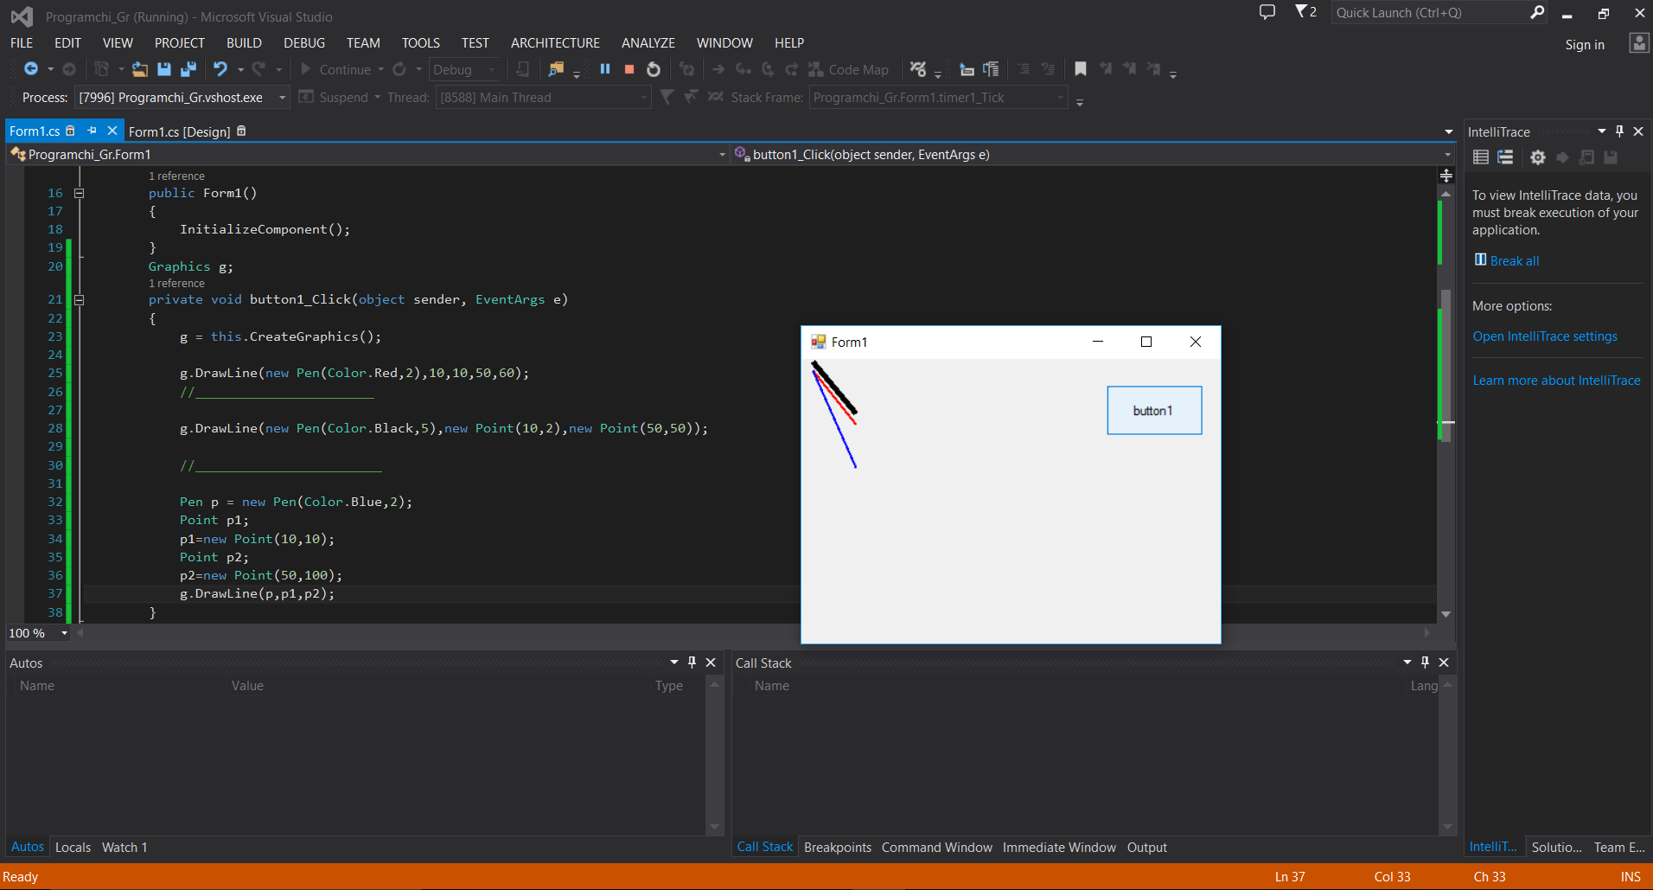The height and width of the screenshot is (890, 1653).
Task: Click the split editor handle above the scrollbar
Action: point(1446,176)
